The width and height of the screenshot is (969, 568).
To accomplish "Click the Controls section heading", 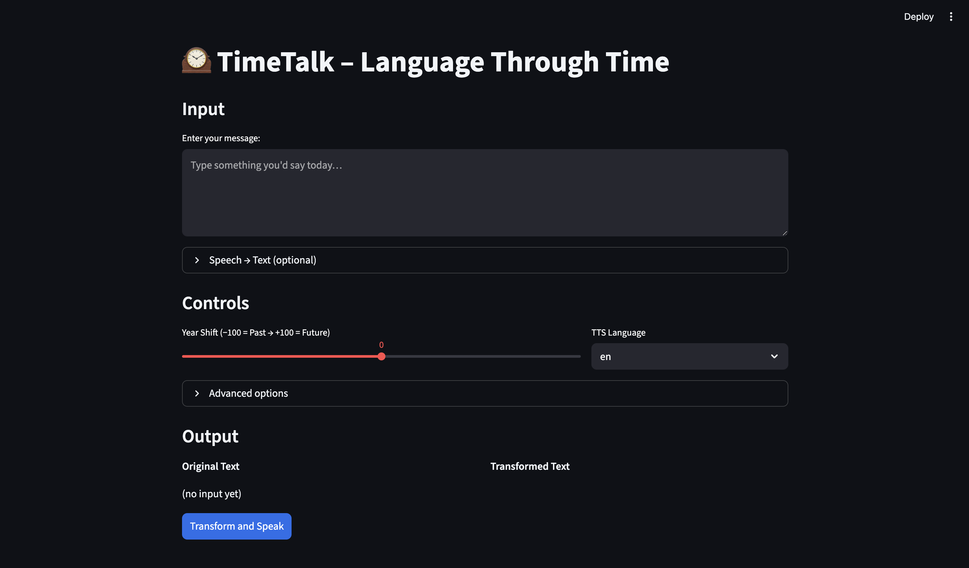I will click(215, 303).
